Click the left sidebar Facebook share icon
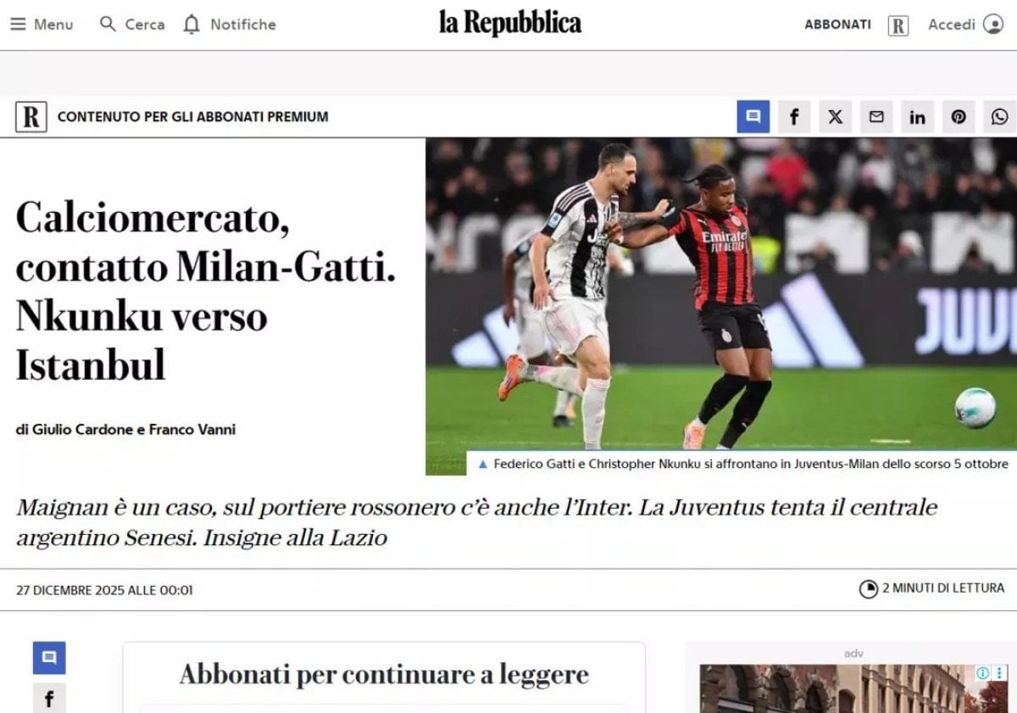 (x=49, y=699)
